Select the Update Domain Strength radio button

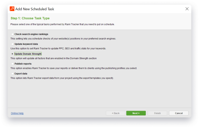pyautogui.click(x=12, y=54)
